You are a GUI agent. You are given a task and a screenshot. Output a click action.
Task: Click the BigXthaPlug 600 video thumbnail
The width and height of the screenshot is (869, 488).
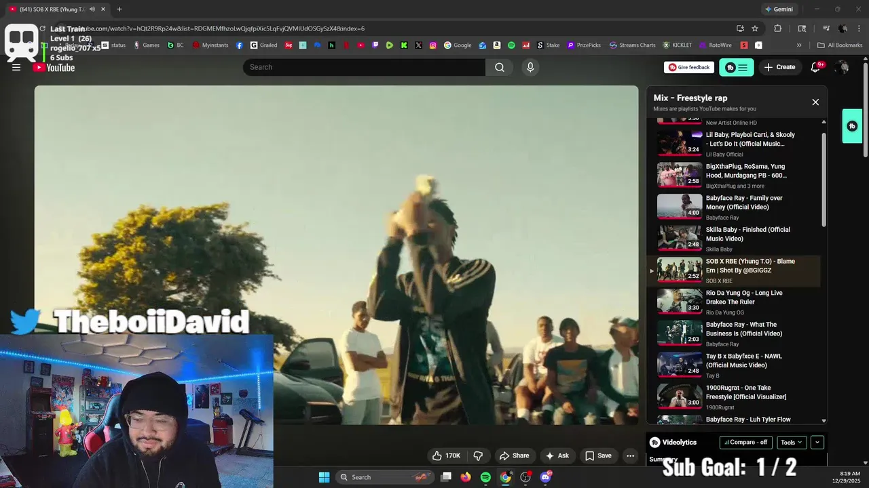click(680, 175)
